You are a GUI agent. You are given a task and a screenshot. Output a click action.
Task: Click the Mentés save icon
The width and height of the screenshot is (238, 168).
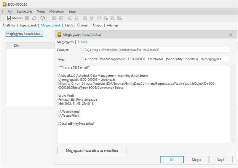(9, 18)
